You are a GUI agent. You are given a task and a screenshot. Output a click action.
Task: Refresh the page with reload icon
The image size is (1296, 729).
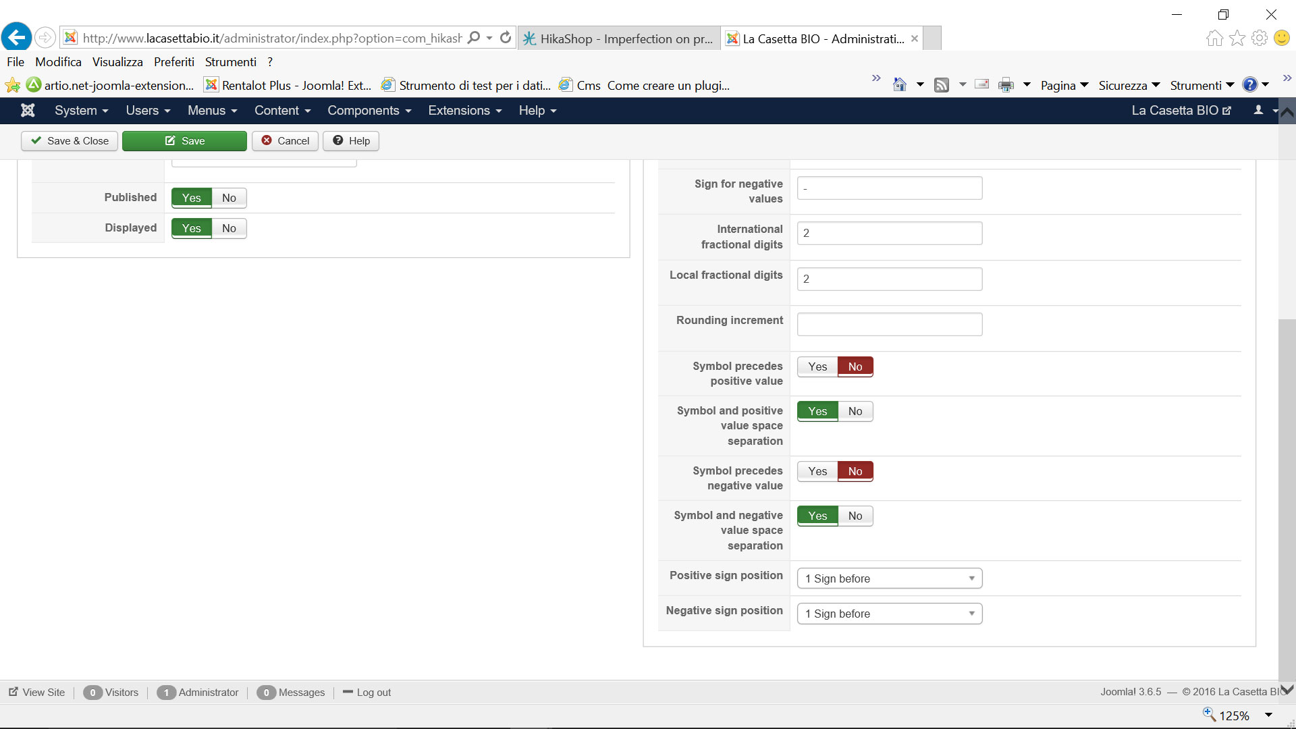(x=506, y=38)
